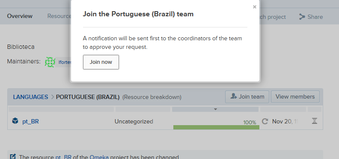Viewport: 339px width, 159px height.
Task: Click the LANGUAGES breadcrumb link
Action: pyautogui.click(x=30, y=97)
